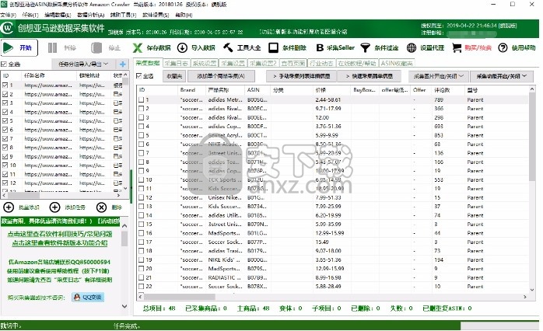Check data row 16 checkbox (MadSports)
The image size is (543, 331).
coord(142,233)
